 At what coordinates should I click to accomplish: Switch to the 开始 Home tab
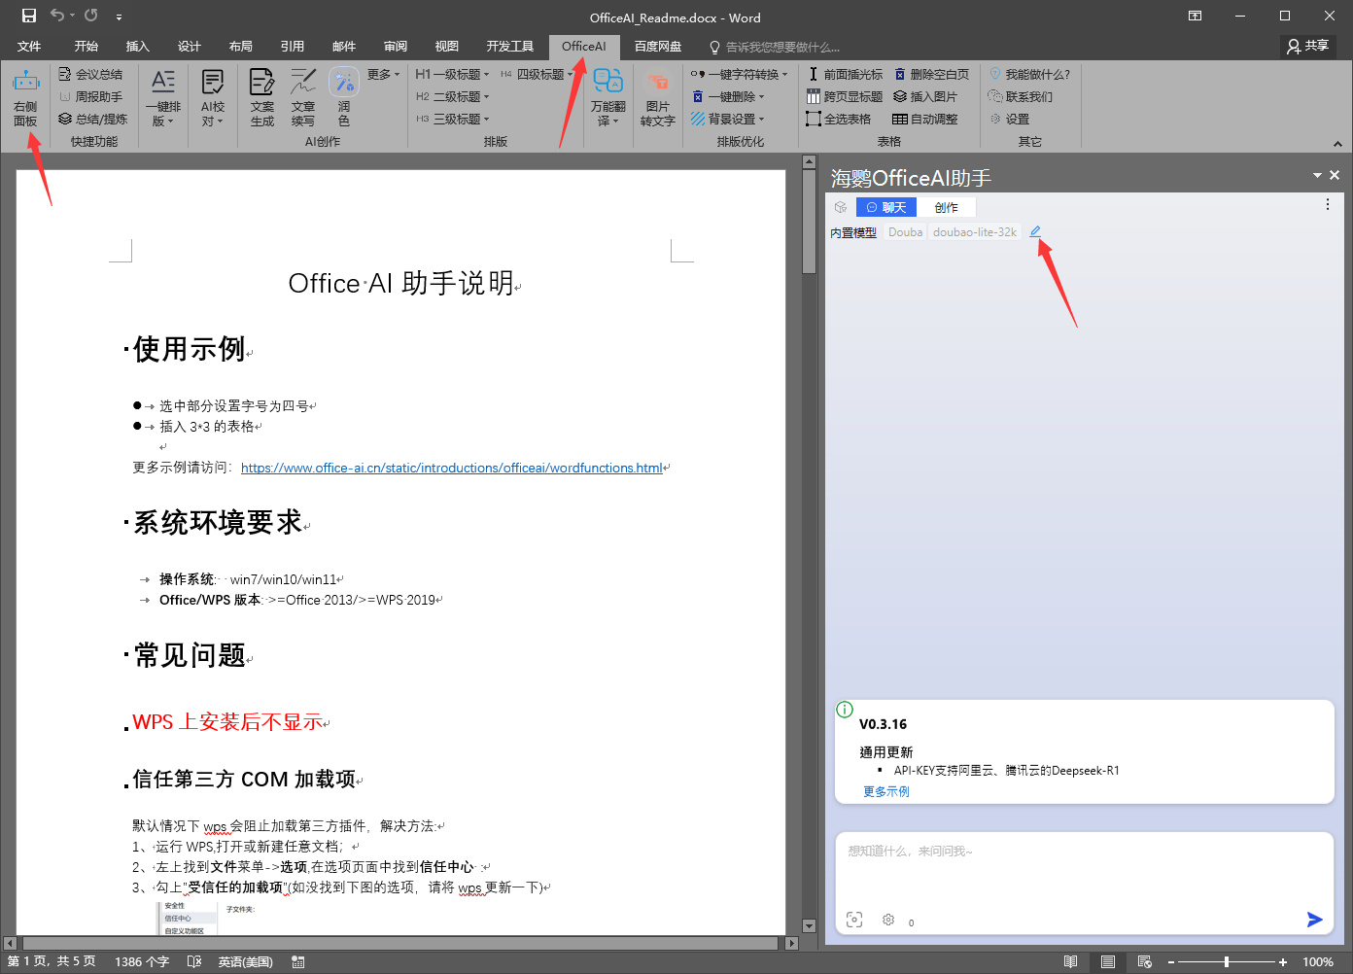[87, 46]
